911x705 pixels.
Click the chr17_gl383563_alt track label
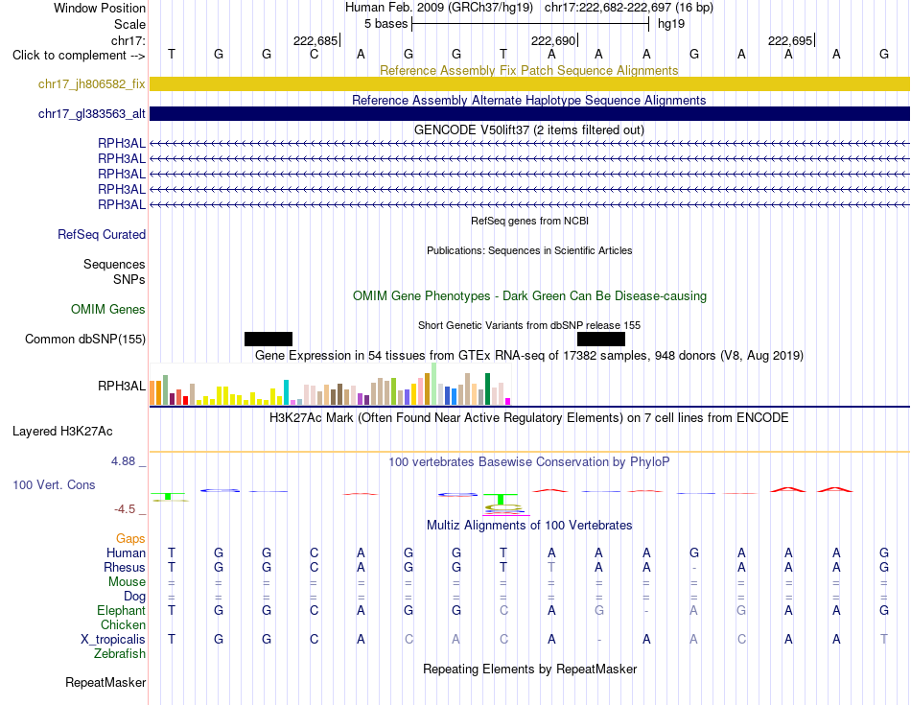91,114
